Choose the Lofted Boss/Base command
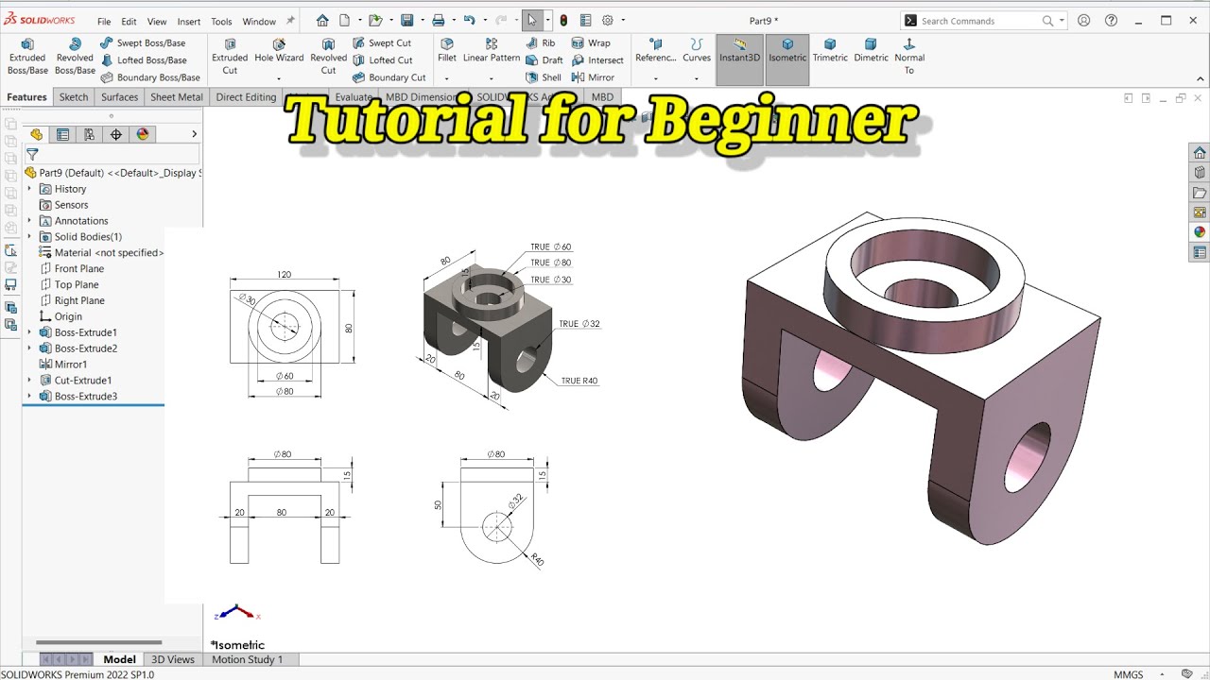This screenshot has width=1210, height=680. pyautogui.click(x=143, y=60)
